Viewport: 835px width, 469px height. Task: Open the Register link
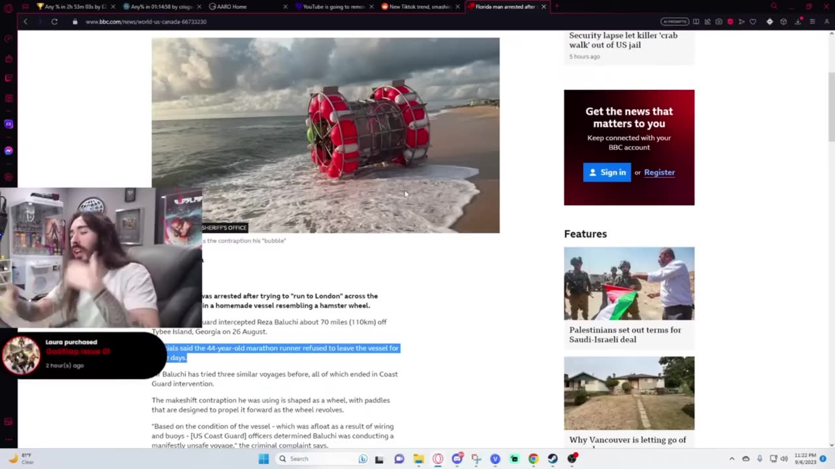click(x=660, y=173)
